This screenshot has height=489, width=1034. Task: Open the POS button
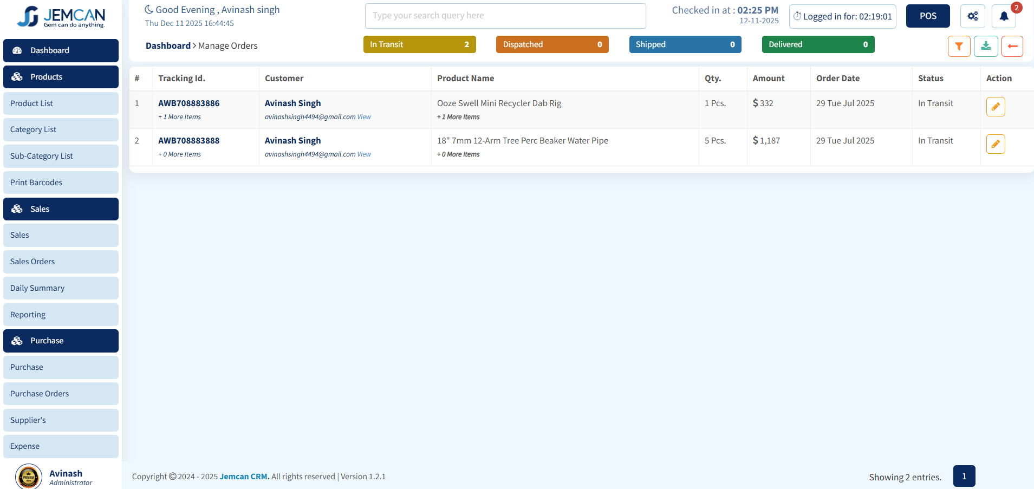[927, 16]
